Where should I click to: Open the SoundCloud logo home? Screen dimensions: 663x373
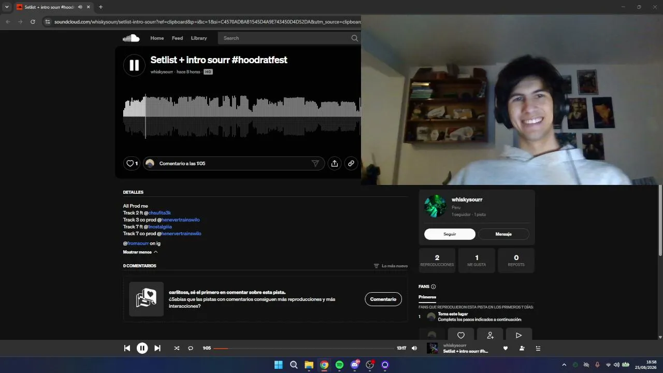coord(131,38)
